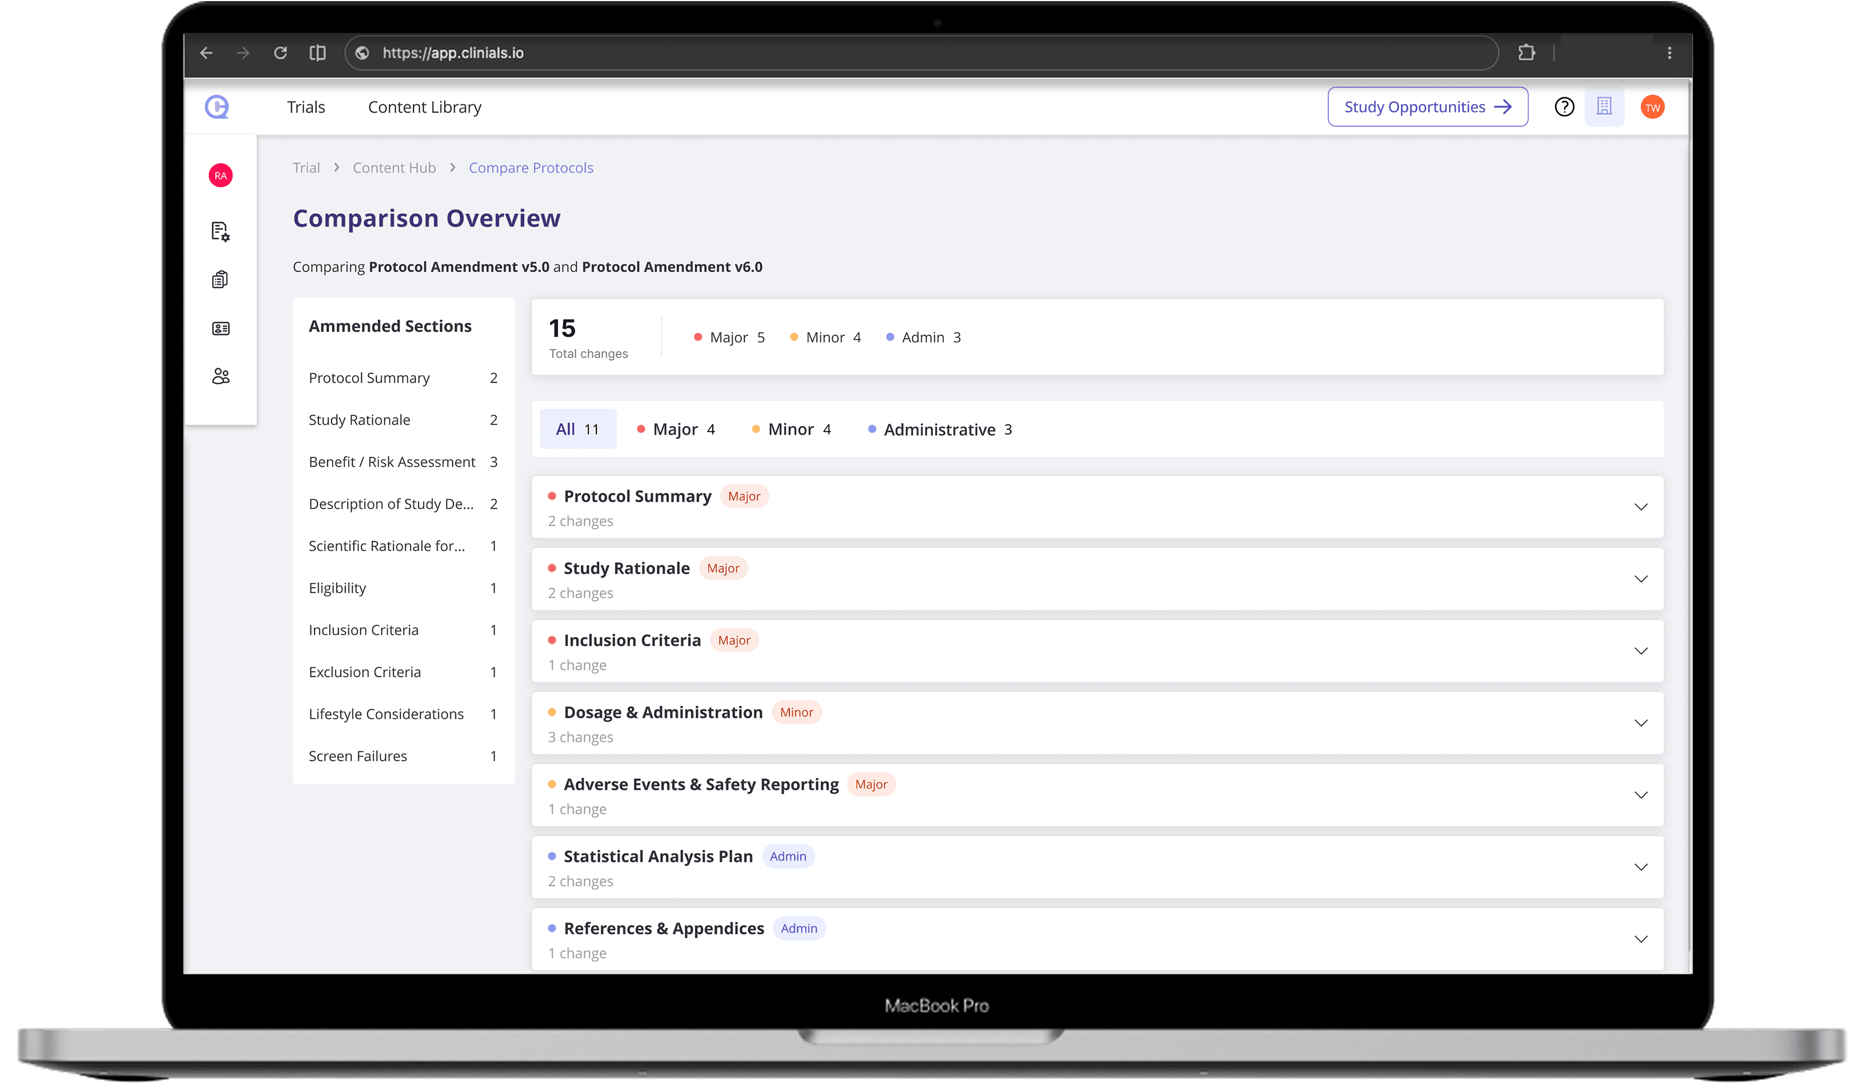The image size is (1863, 1089).
Task: Select Study Rationale in Ammended Sections
Action: point(403,420)
